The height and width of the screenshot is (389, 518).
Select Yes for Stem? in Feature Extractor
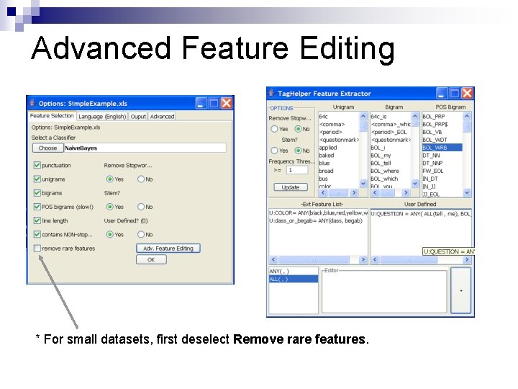pyautogui.click(x=274, y=151)
